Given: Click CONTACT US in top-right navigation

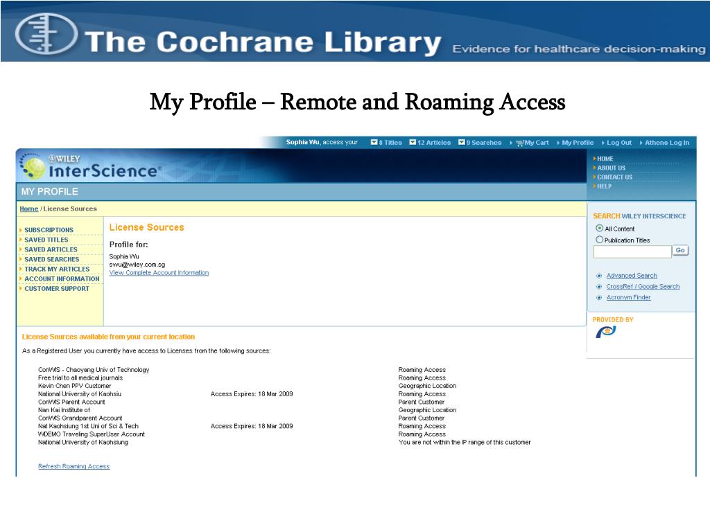Looking at the screenshot, I should 614,177.
